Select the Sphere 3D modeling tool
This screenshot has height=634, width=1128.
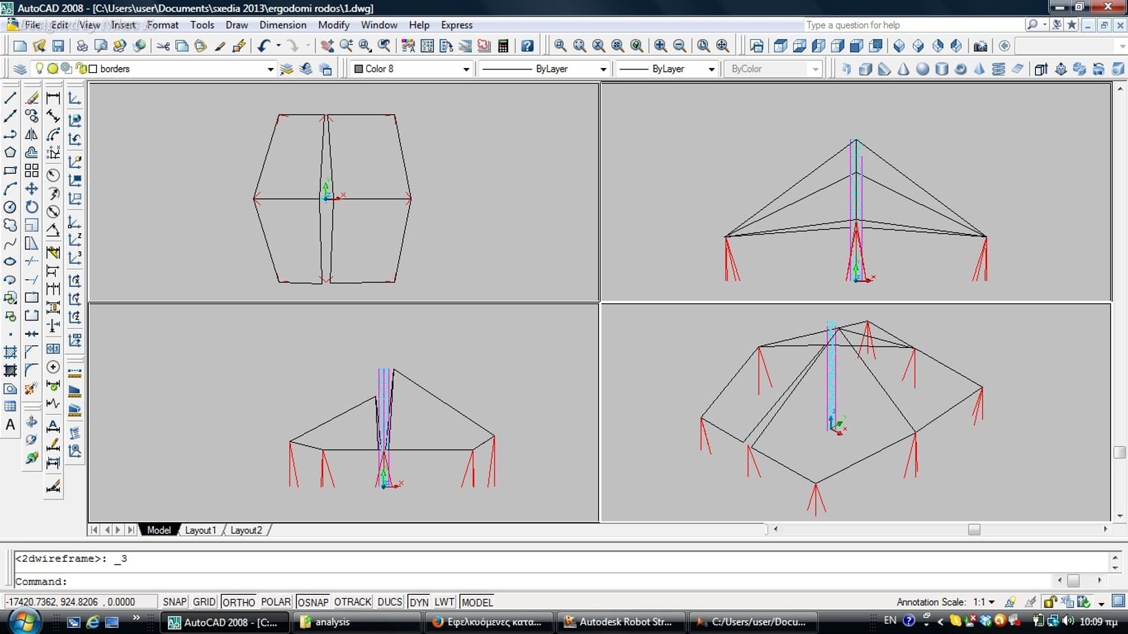(922, 69)
